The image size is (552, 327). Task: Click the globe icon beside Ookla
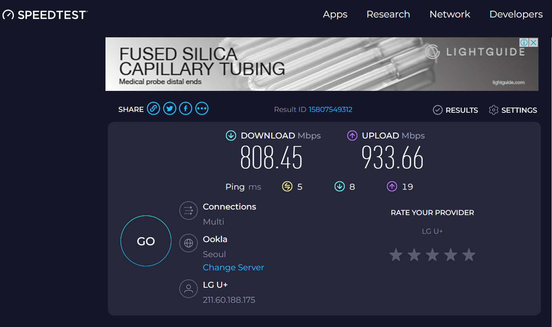tap(188, 243)
